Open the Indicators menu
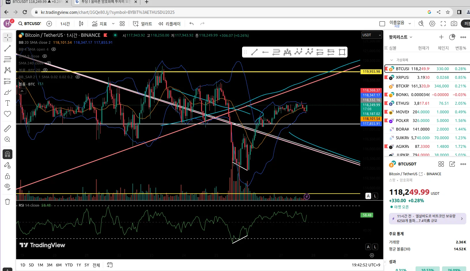Viewport: 470px width, 271px height. tap(99, 24)
